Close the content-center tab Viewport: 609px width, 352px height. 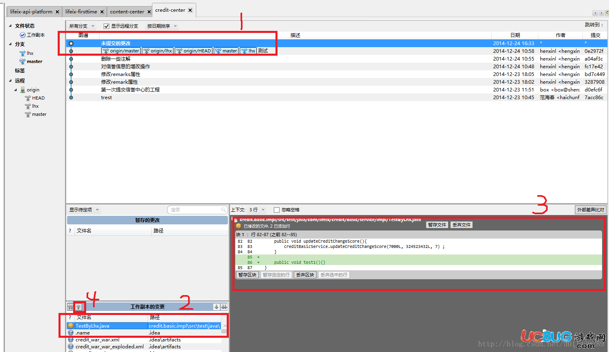pos(149,12)
